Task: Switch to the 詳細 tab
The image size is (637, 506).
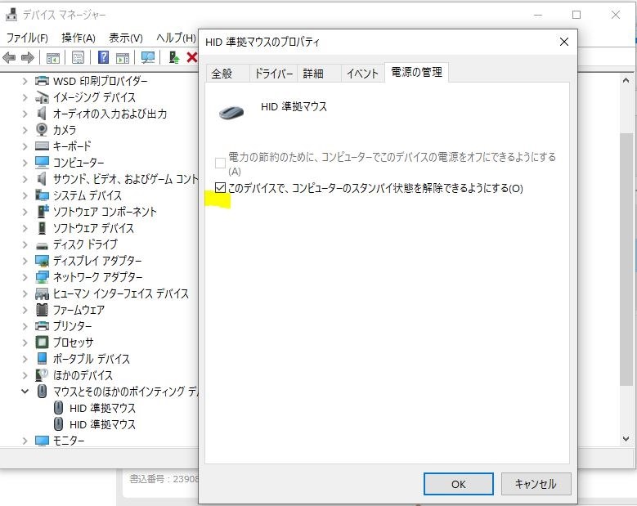Action: 319,74
